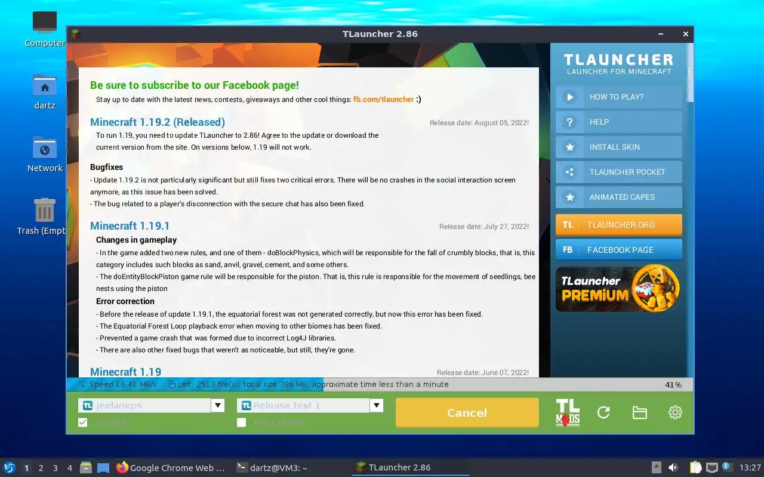Switch to Google Chrome Web taskbar item

[171, 467]
